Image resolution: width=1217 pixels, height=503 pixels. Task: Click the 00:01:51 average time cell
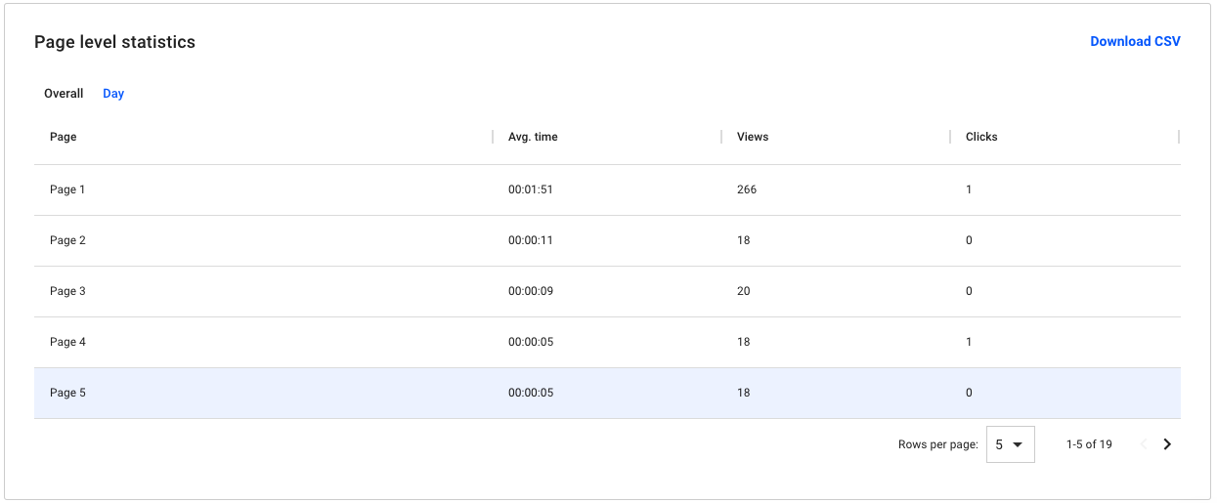(531, 189)
